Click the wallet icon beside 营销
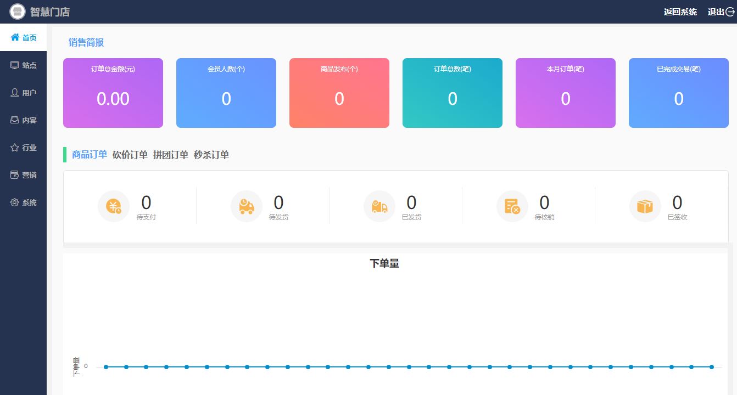 (15, 174)
